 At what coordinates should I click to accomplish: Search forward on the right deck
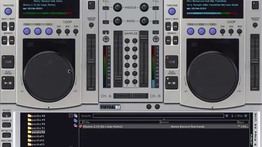click(x=176, y=40)
